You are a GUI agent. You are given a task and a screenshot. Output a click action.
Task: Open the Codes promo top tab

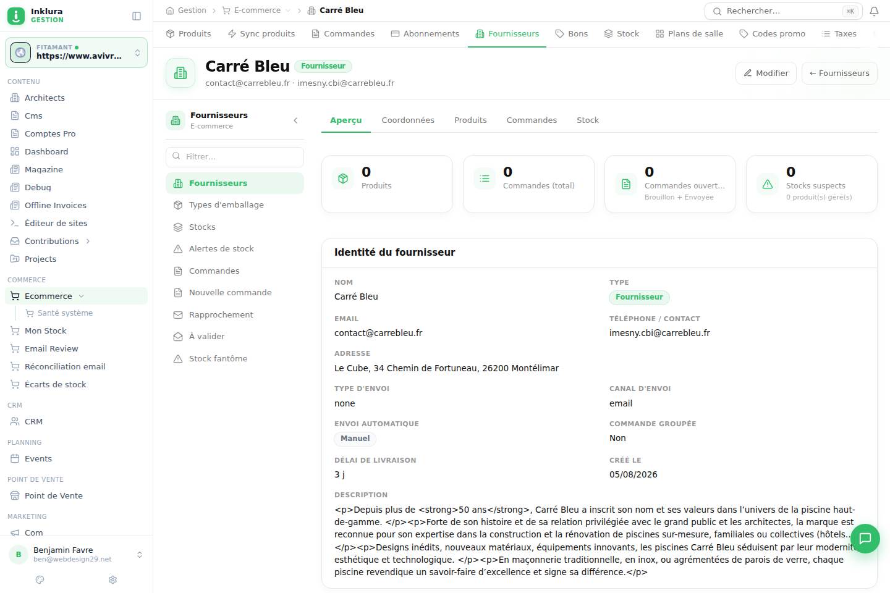tap(772, 33)
